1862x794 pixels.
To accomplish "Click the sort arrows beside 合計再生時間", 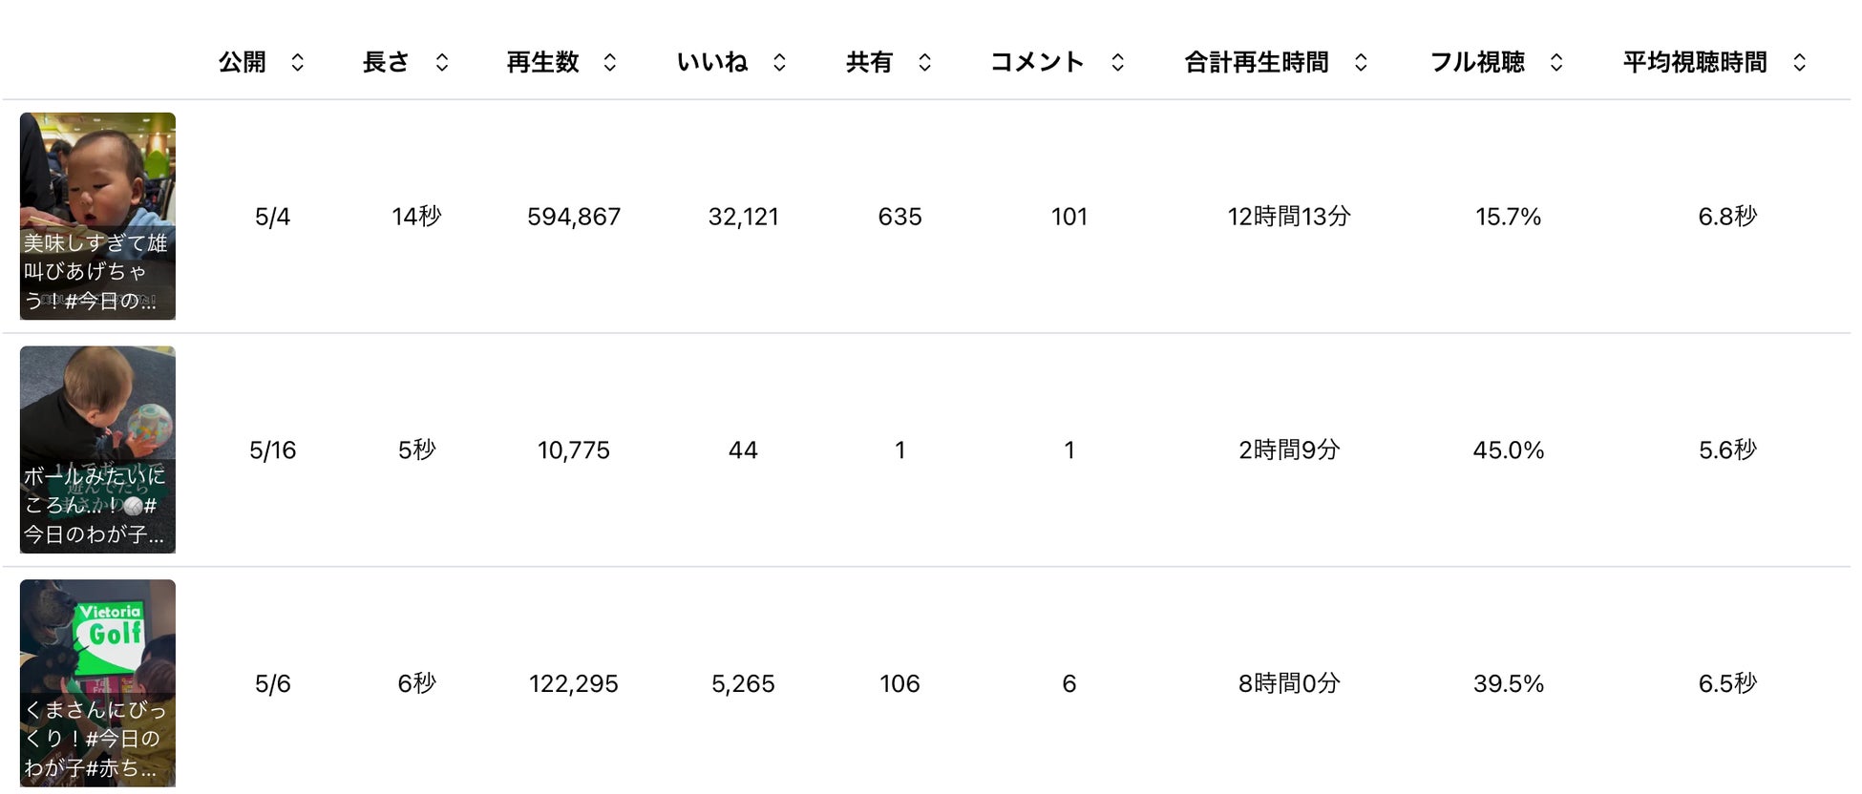I will 1362,63.
